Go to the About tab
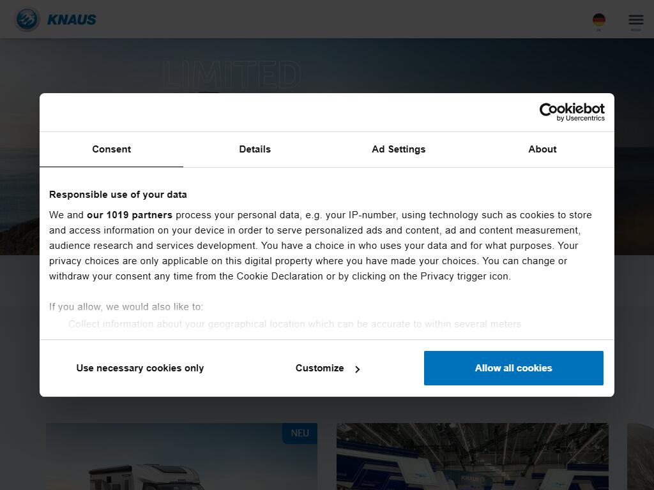Viewport: 654px width, 490px height. pyautogui.click(x=542, y=149)
